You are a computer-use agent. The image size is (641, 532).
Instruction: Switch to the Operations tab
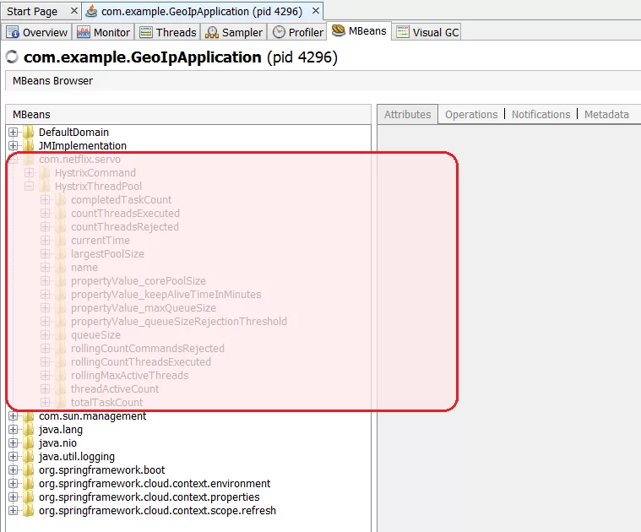471,114
